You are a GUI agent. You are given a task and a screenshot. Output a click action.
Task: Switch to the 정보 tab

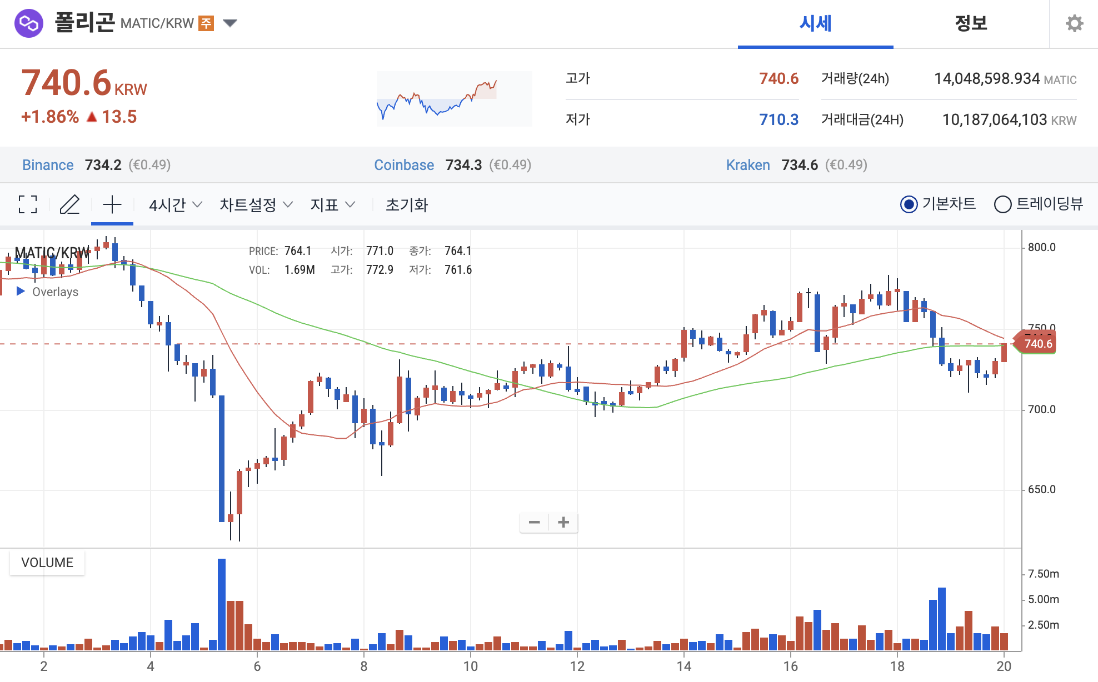click(971, 23)
